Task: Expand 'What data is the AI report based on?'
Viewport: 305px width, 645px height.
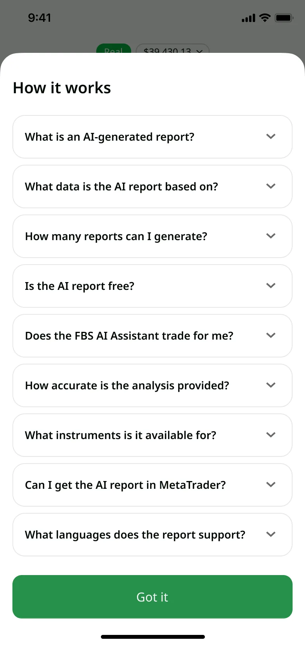Action: pos(152,187)
